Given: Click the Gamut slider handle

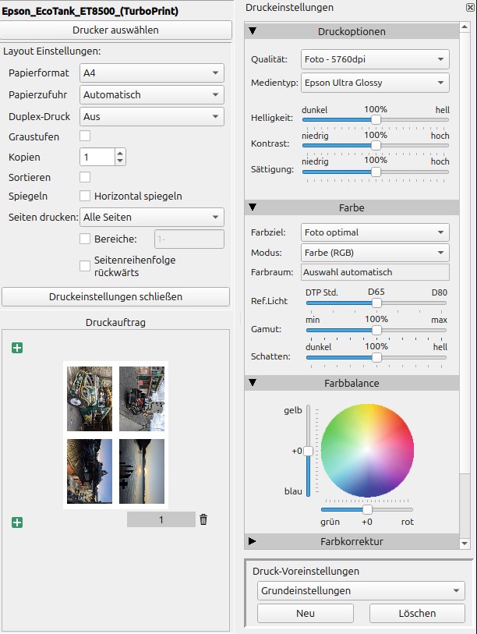Looking at the screenshot, I should [x=376, y=331].
